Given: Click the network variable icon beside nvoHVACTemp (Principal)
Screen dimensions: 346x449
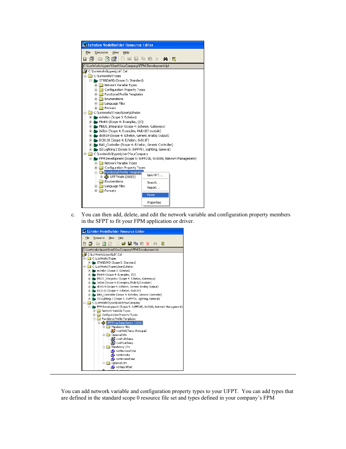Looking at the screenshot, I should coord(113,331).
